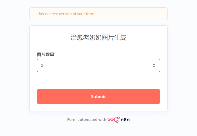Click the right edge of the Submit button
Screen dimensions: 197x136
tap(158, 96)
